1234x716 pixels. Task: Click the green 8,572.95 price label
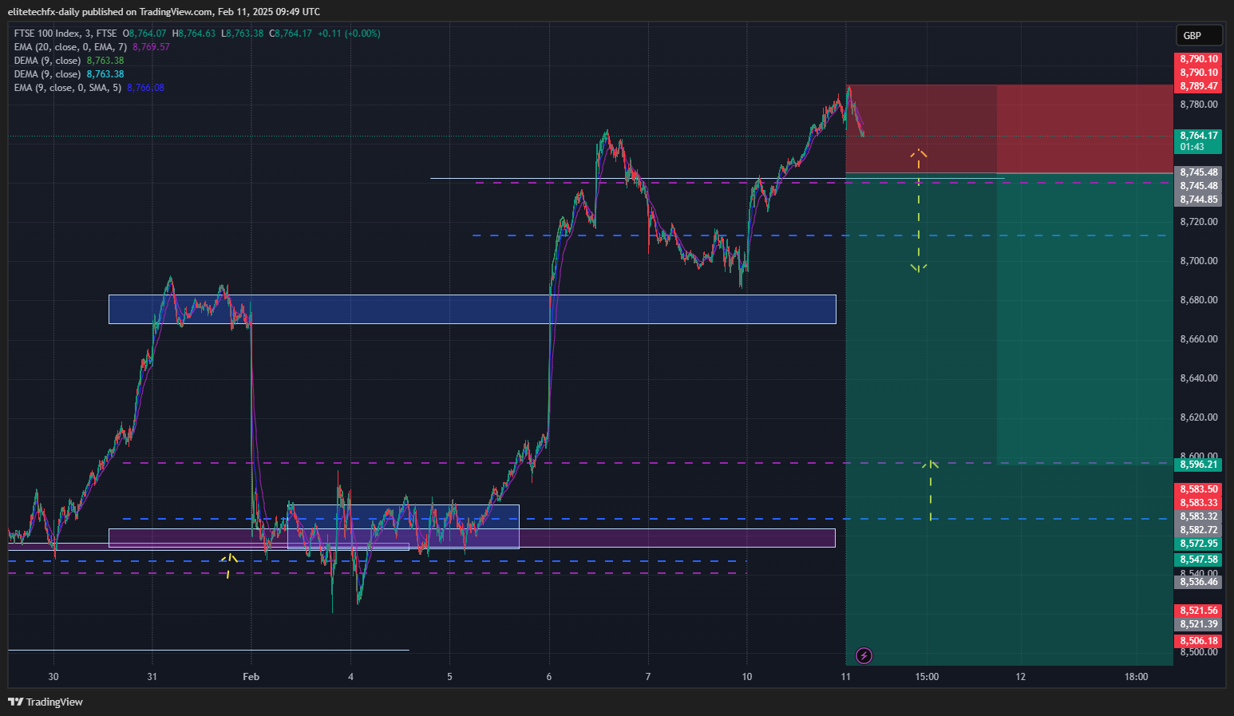(1198, 544)
